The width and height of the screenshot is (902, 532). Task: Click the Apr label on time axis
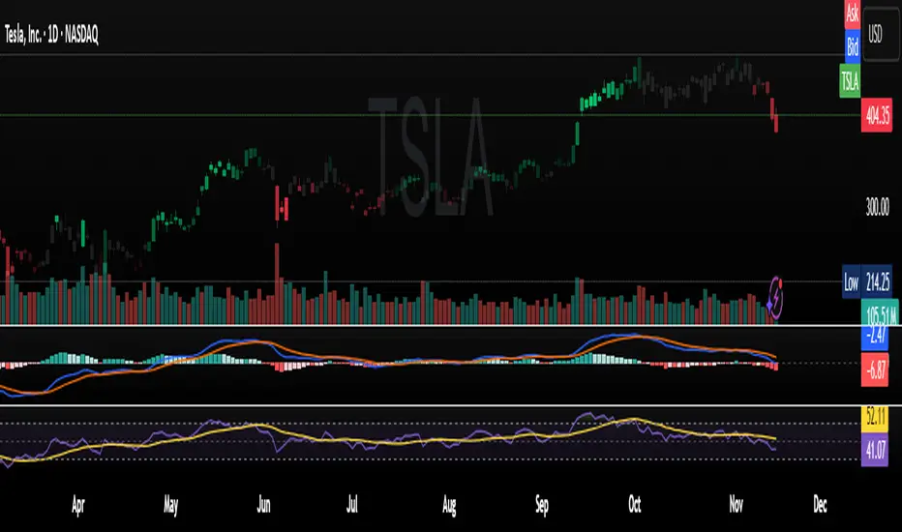pyautogui.click(x=77, y=505)
